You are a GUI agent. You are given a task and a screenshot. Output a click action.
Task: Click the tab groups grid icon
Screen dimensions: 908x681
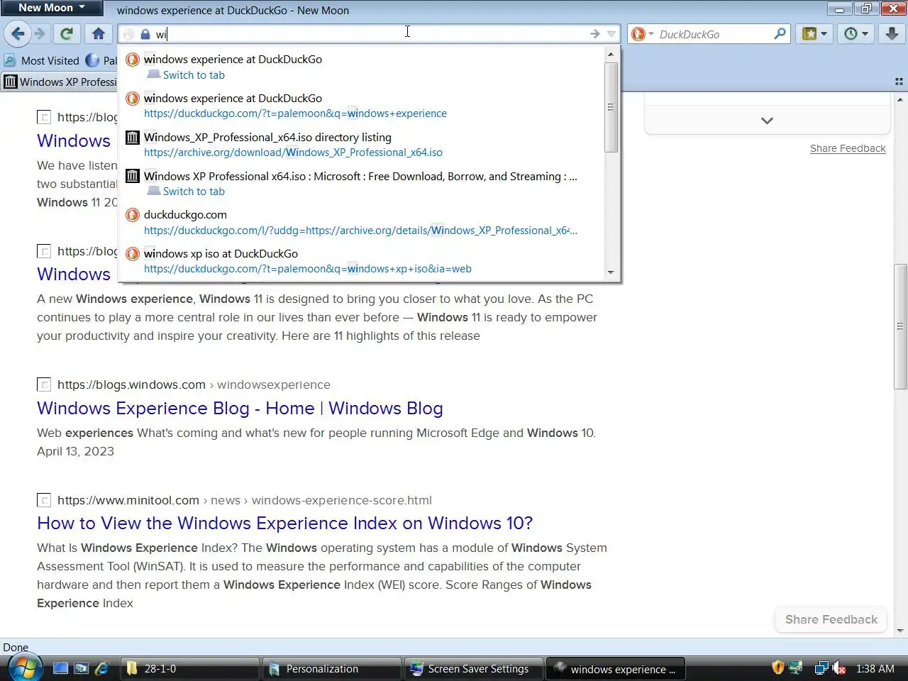pyautogui.click(x=899, y=82)
